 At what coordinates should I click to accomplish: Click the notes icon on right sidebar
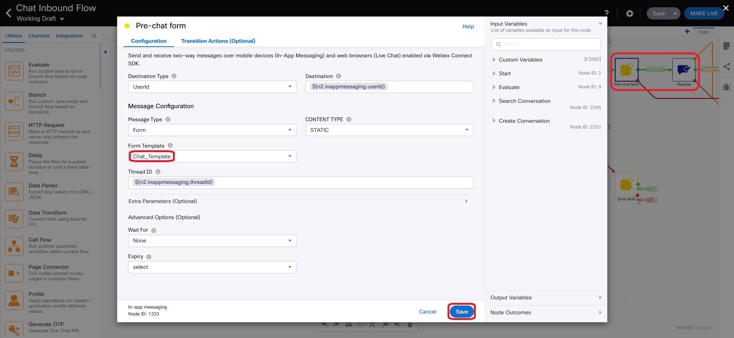coord(727,46)
